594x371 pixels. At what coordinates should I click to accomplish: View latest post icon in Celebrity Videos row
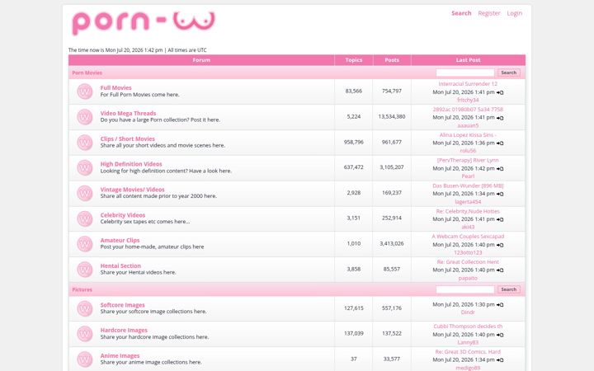pyautogui.click(x=500, y=219)
